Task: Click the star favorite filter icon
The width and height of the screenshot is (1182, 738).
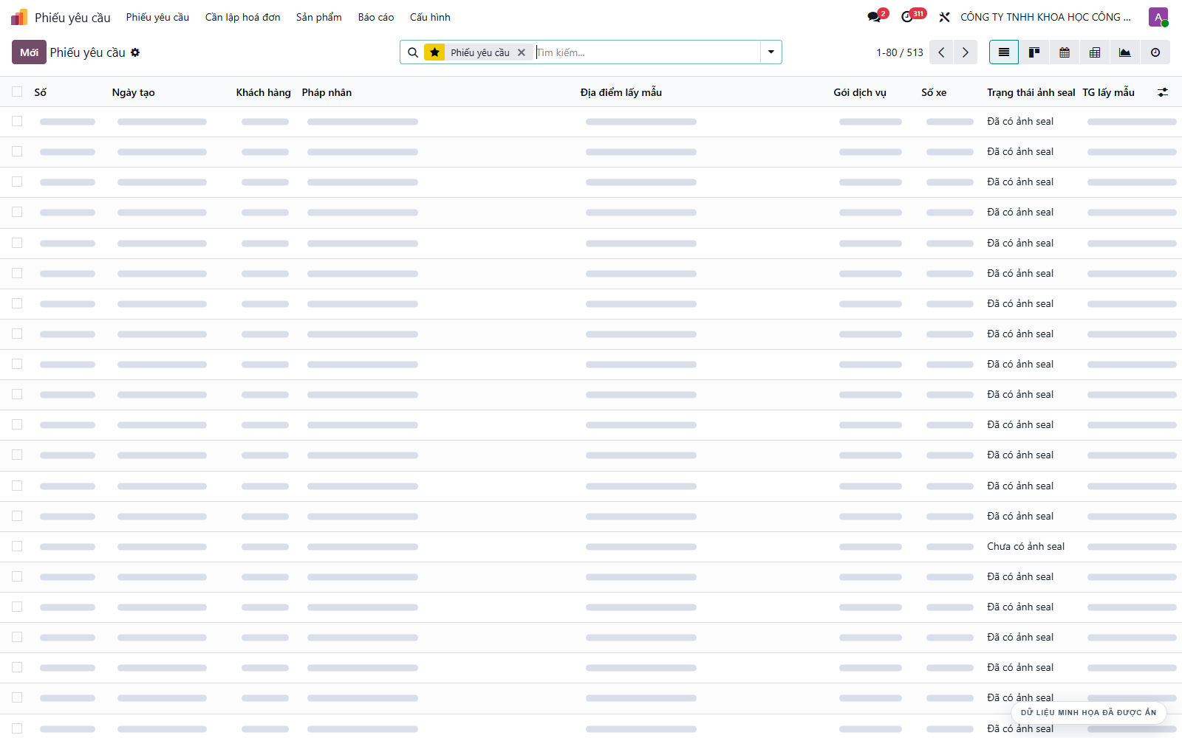Action: tap(434, 52)
